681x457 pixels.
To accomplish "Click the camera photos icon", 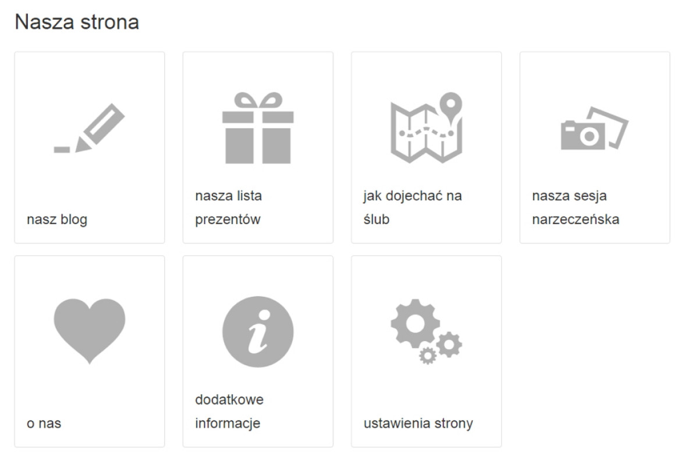I will click(595, 128).
